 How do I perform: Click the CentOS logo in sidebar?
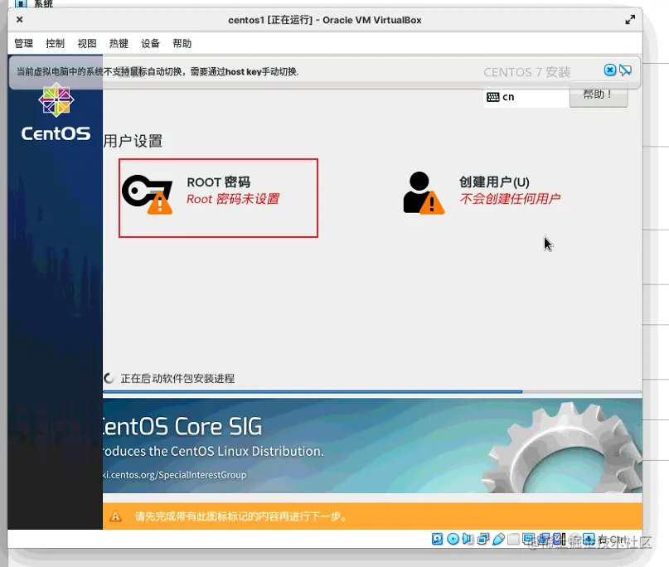56,112
